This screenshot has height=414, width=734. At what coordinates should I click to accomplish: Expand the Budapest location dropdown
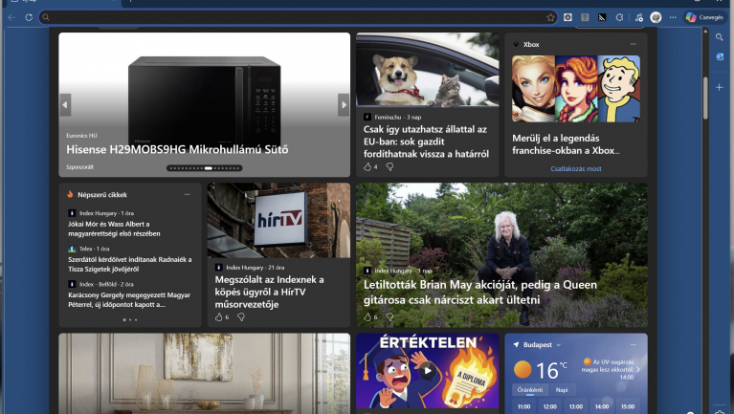(559, 345)
